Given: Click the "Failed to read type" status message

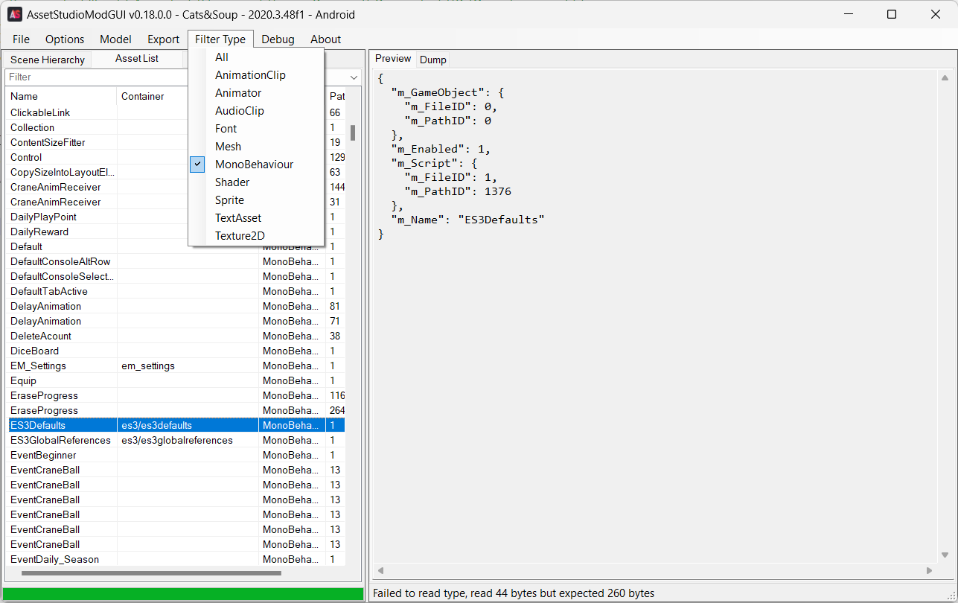Looking at the screenshot, I should pyautogui.click(x=514, y=593).
